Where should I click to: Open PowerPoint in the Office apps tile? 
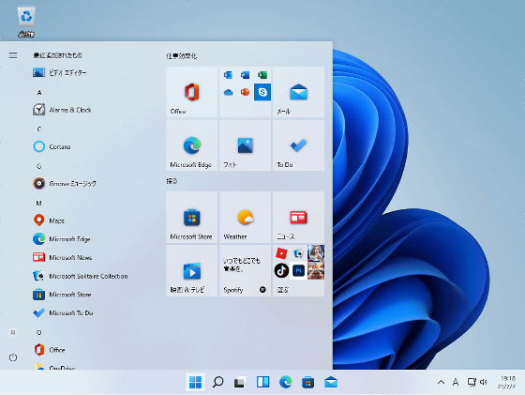(245, 92)
